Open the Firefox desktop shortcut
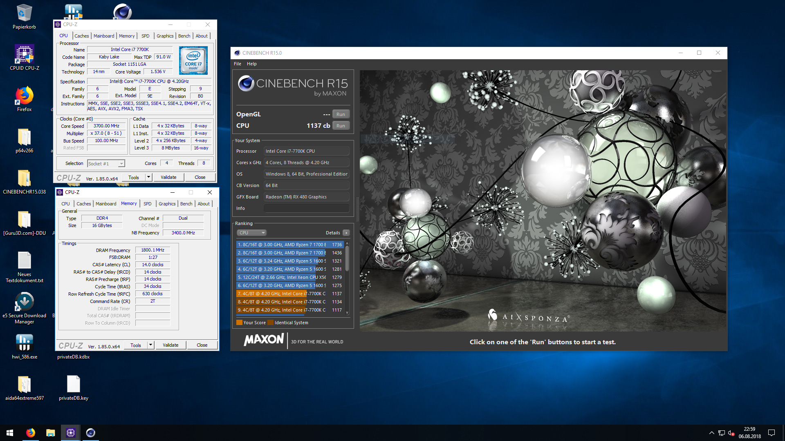 tap(24, 99)
